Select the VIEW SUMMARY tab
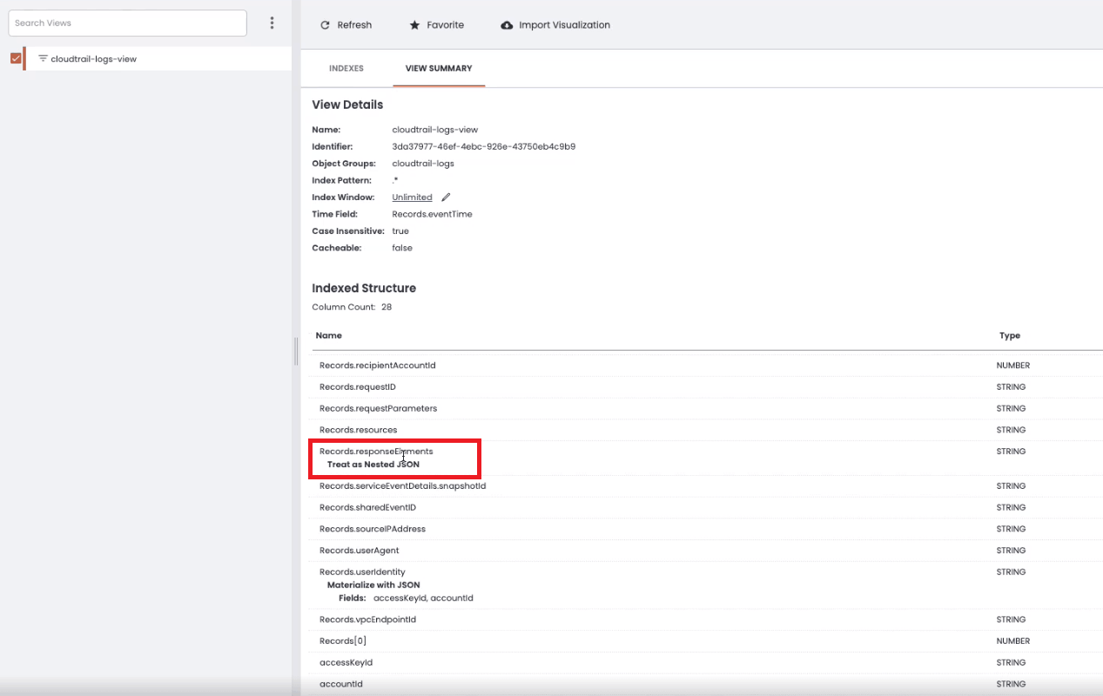1103x696 pixels. click(x=439, y=68)
